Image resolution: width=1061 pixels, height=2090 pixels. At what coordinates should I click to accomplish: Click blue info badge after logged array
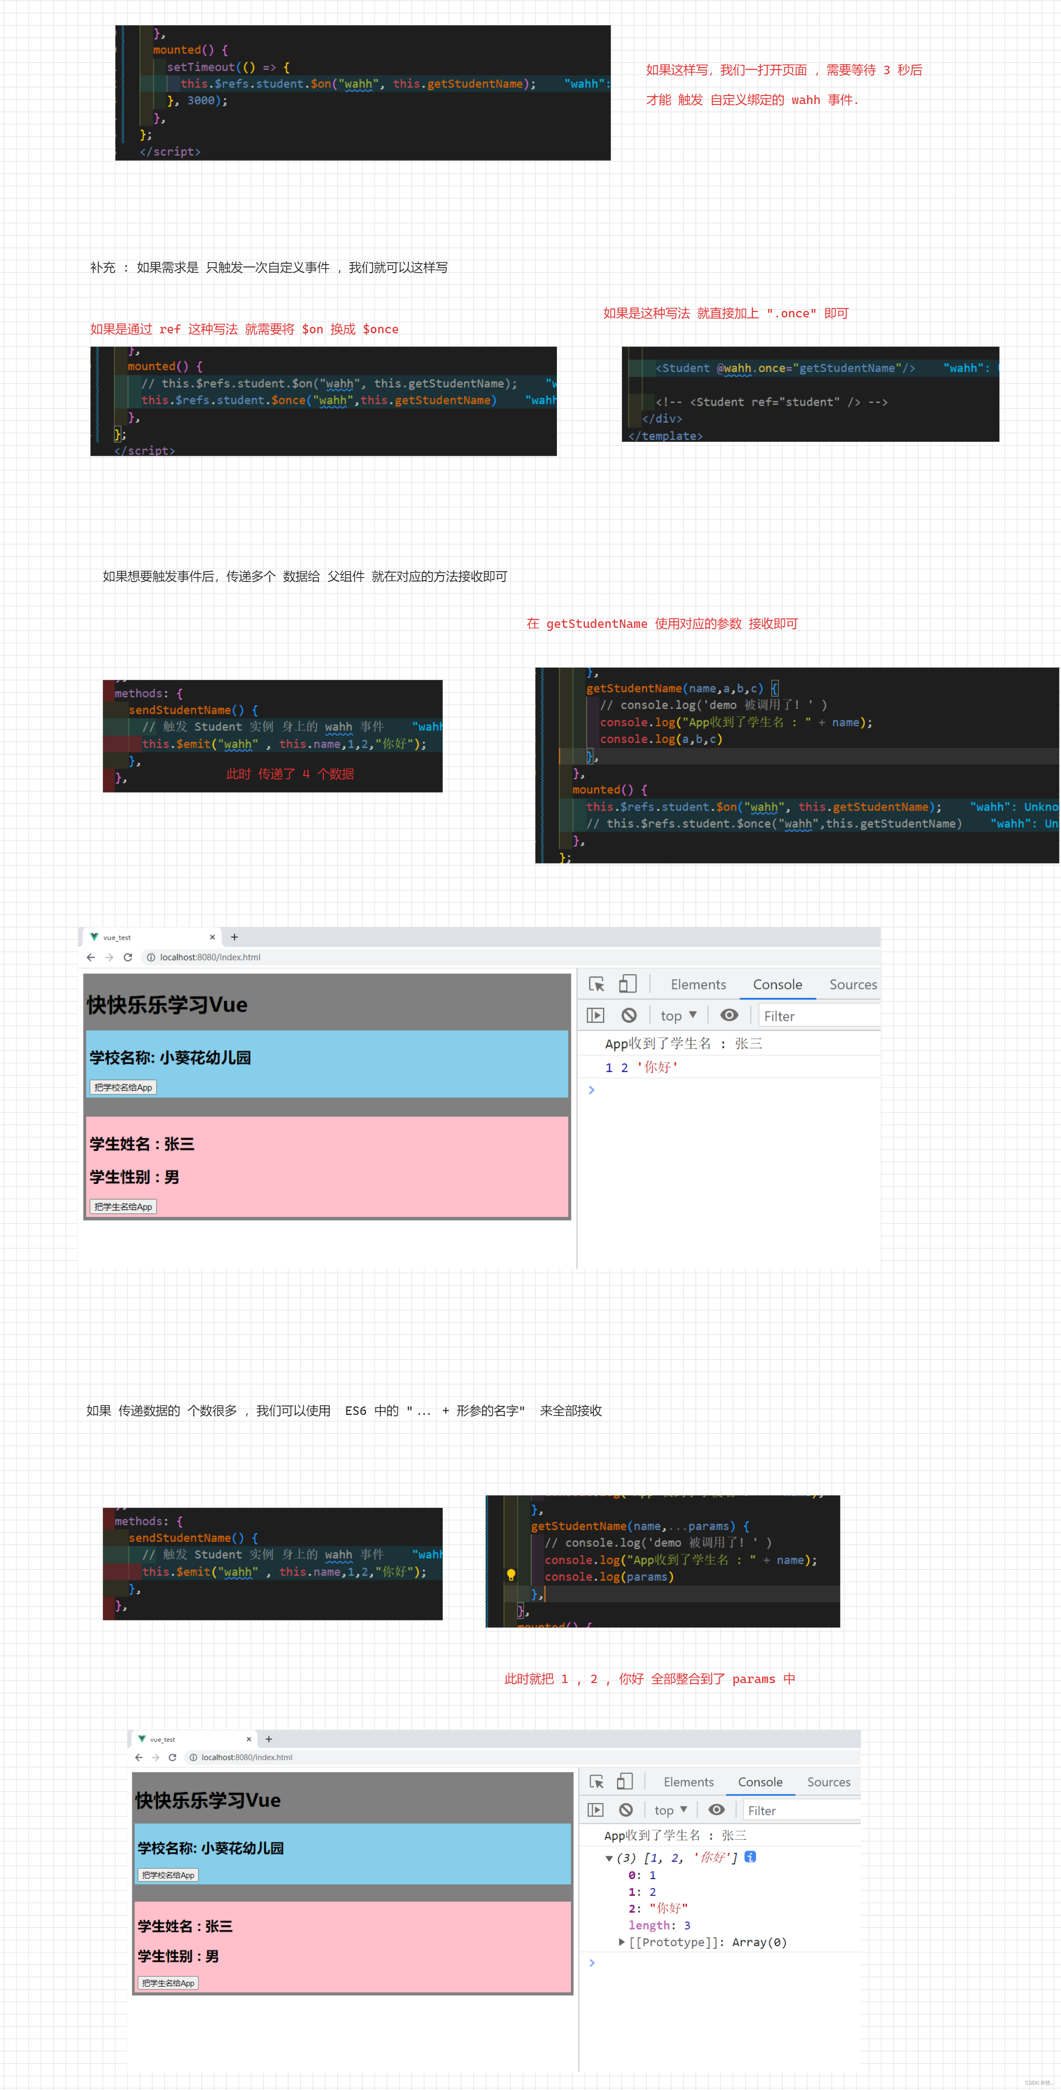[x=750, y=1856]
